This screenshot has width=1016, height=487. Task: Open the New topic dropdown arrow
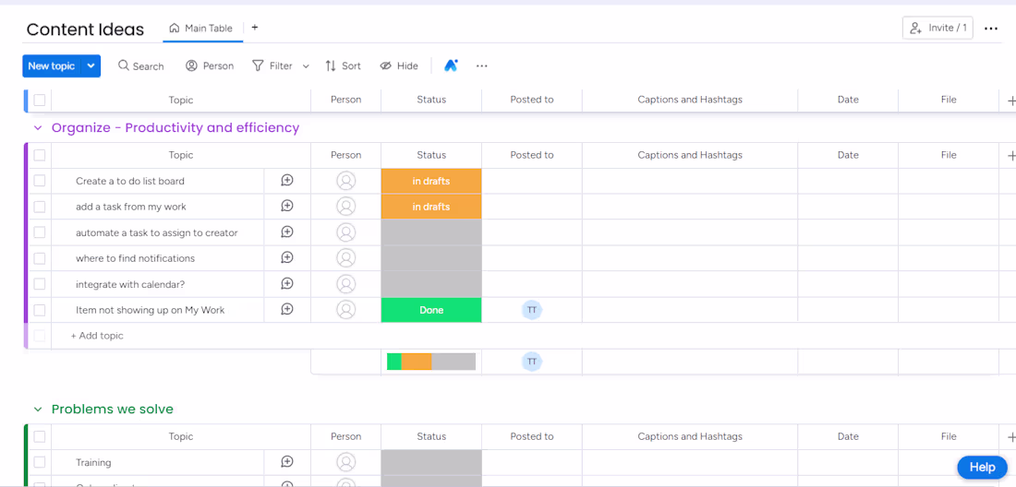click(x=91, y=65)
